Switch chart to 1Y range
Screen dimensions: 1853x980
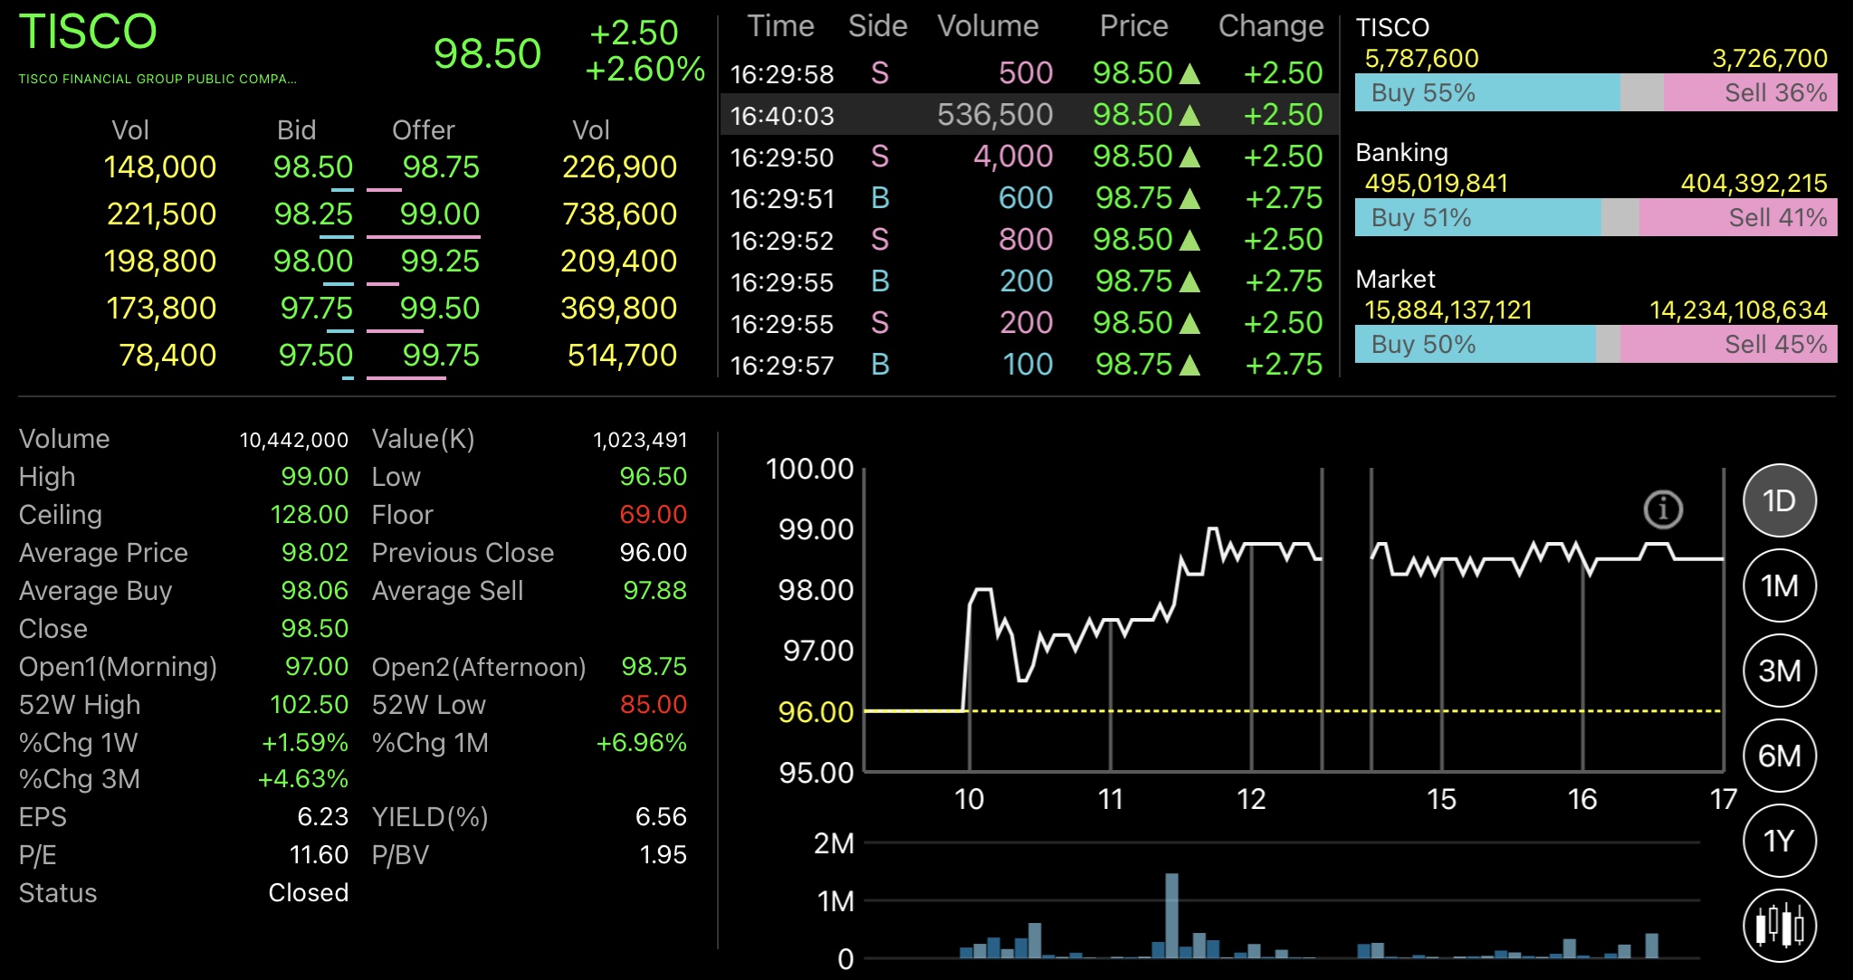1779,841
